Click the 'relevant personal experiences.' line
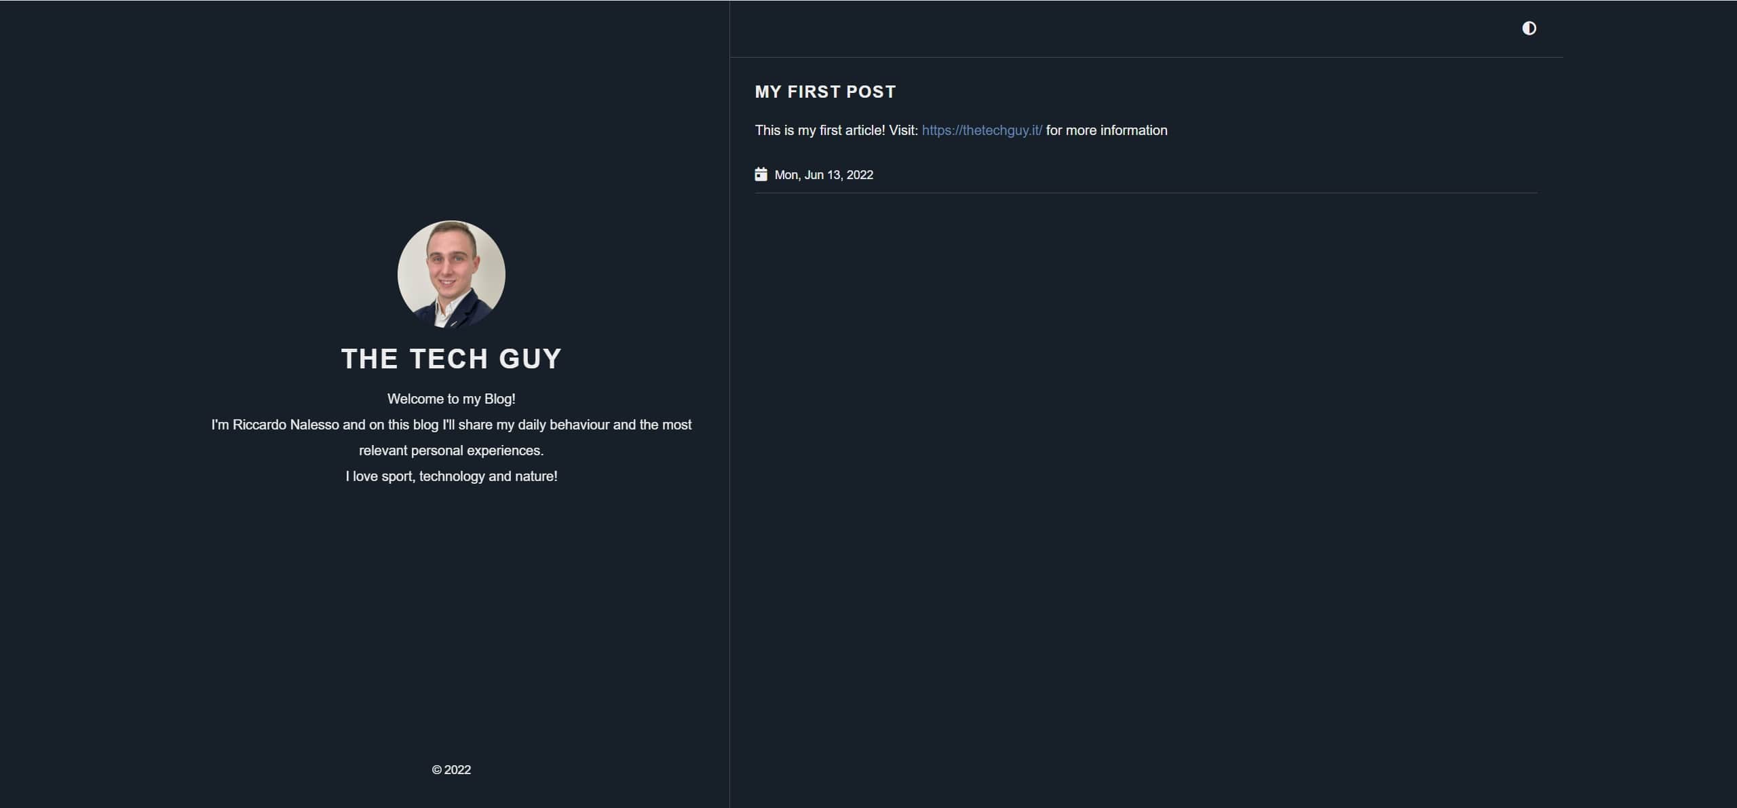Image resolution: width=1737 pixels, height=808 pixels. (x=451, y=450)
